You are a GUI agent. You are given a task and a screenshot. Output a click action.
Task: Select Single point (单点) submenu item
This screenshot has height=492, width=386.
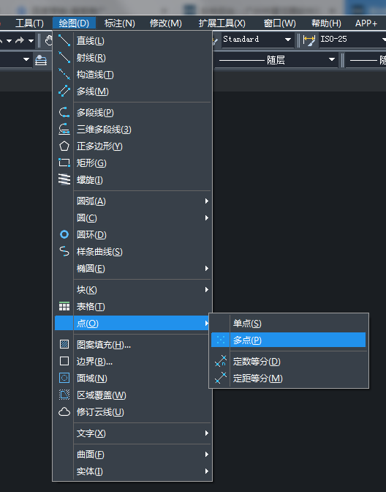coord(288,323)
